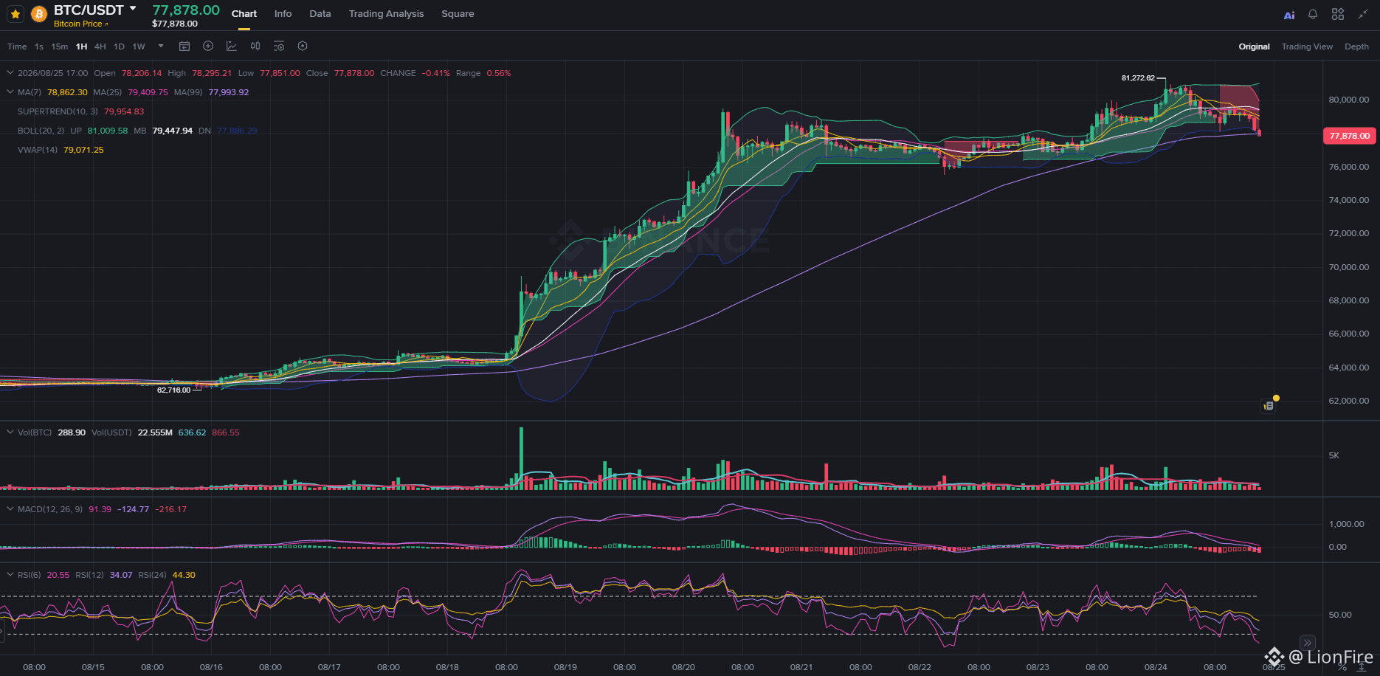Open the BTC/USDT pair dropdown

click(x=133, y=9)
